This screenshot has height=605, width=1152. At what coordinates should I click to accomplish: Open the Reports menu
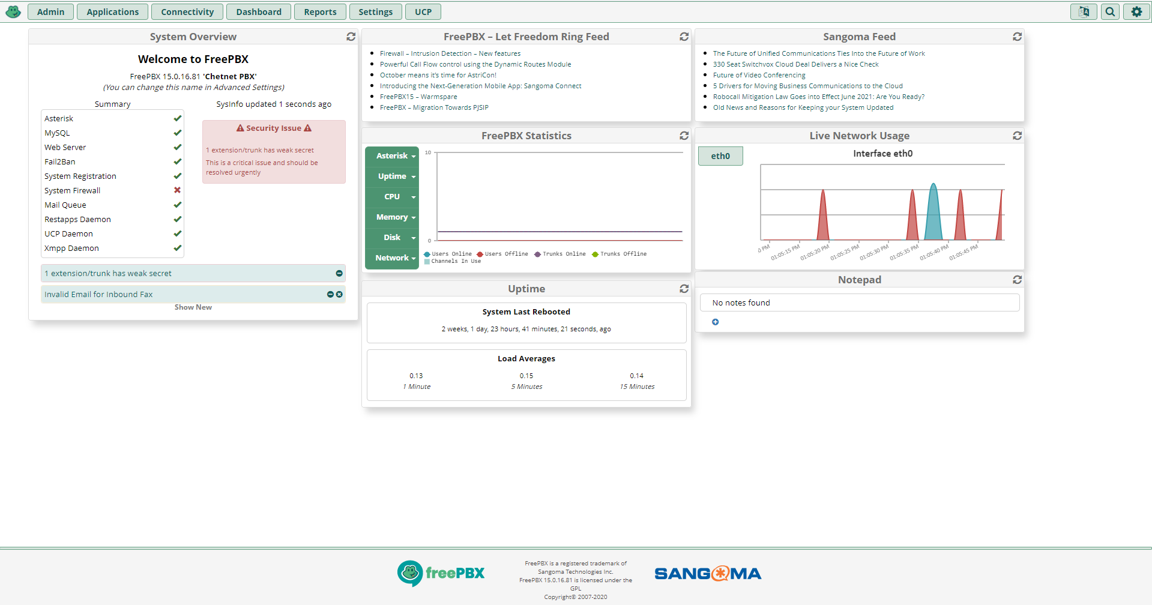pyautogui.click(x=320, y=12)
